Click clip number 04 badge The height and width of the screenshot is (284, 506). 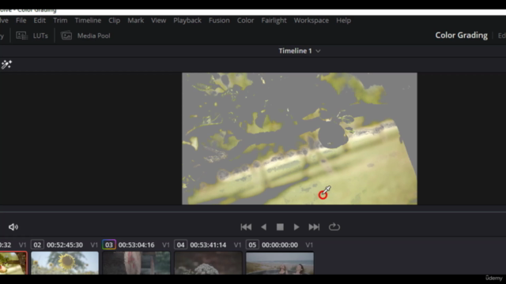click(180, 245)
